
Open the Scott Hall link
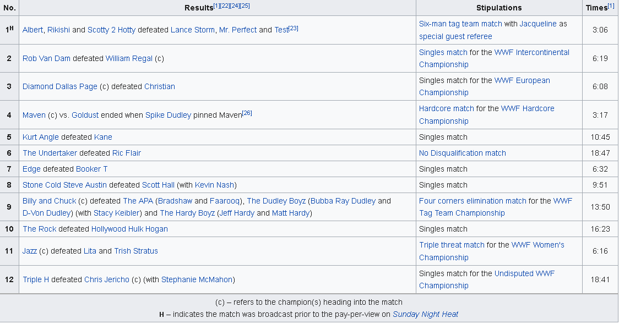pyautogui.click(x=158, y=185)
